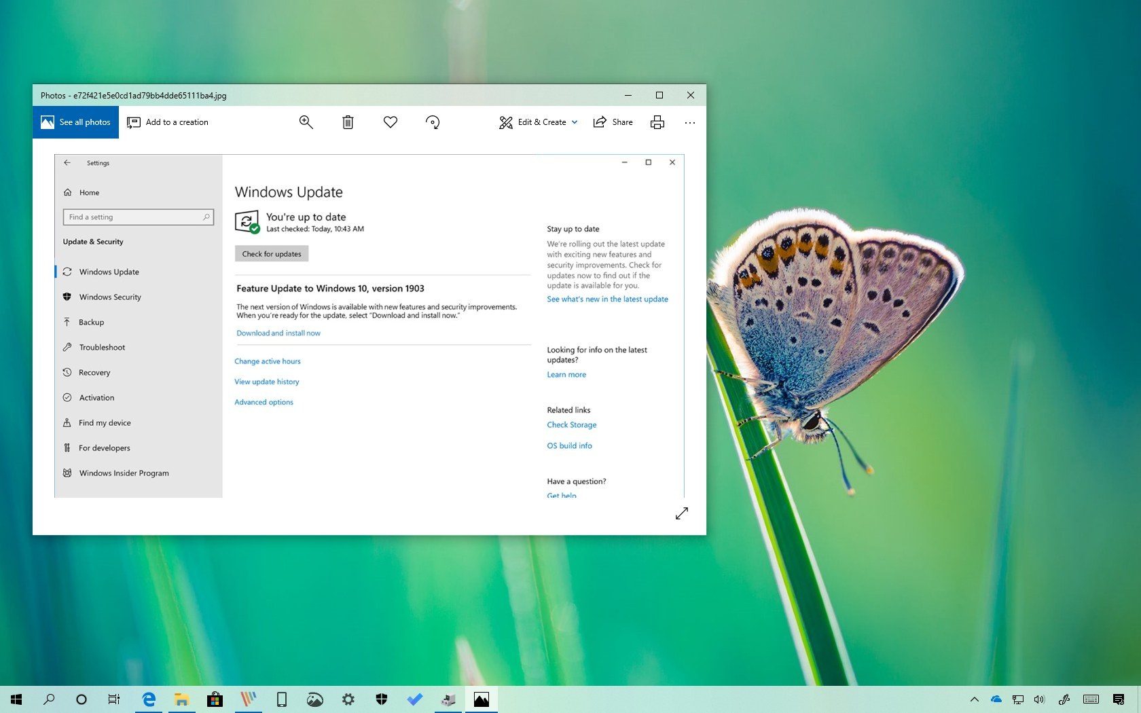The image size is (1141, 713).
Task: Open Task View from the taskbar
Action: [x=114, y=699]
